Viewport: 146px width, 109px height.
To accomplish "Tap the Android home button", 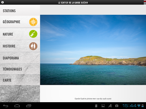I will point(17,106).
